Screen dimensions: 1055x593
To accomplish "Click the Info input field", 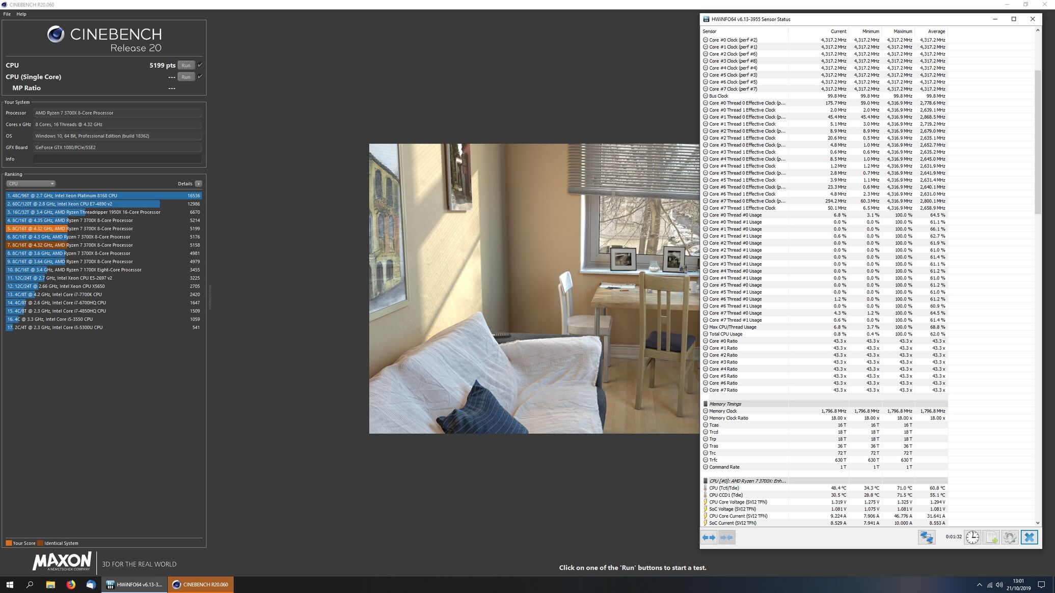I will 118,159.
